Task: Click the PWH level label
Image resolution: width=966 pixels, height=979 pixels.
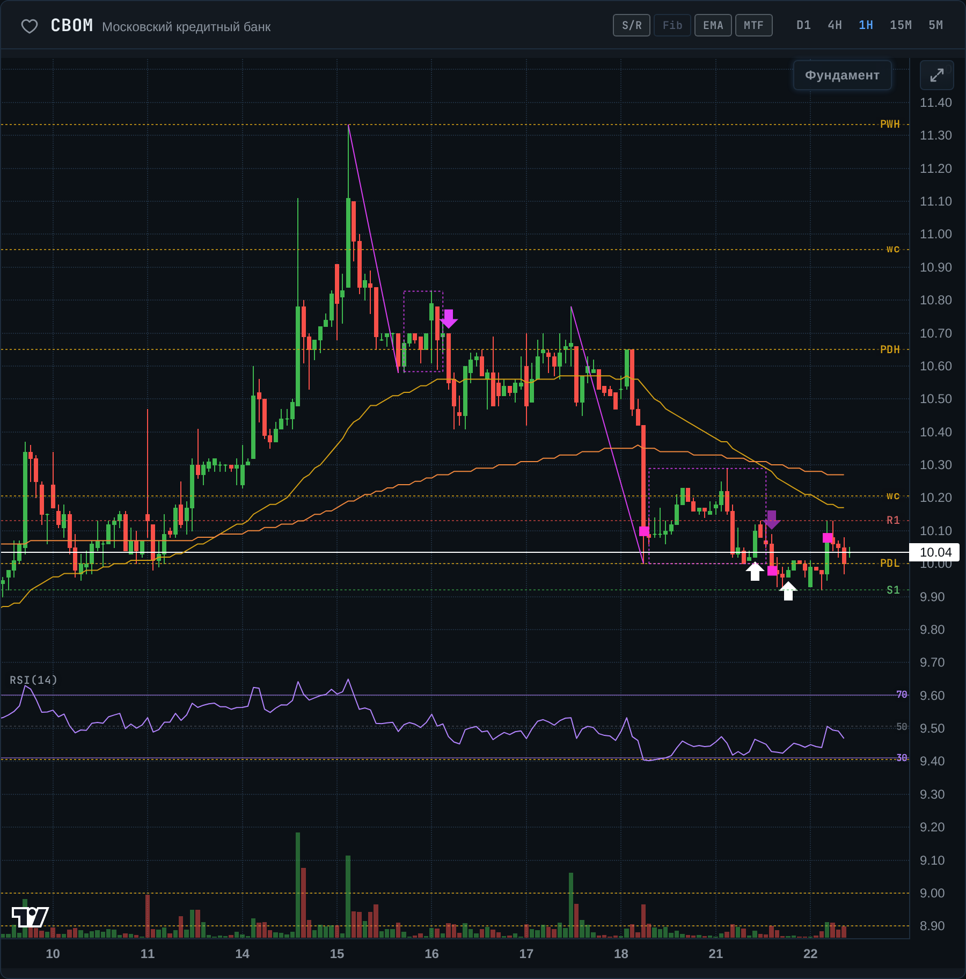Action: point(890,124)
